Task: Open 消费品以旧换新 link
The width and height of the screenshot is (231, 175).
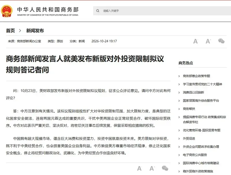Action: [x=193, y=93]
